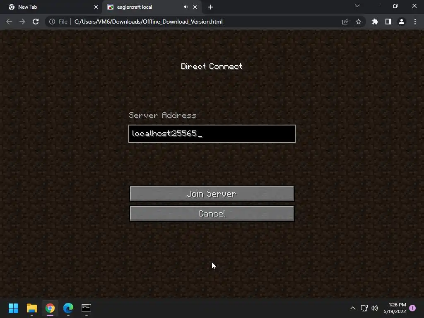Focus the Server Address input field
Viewport: 424px width, 318px height.
click(212, 134)
